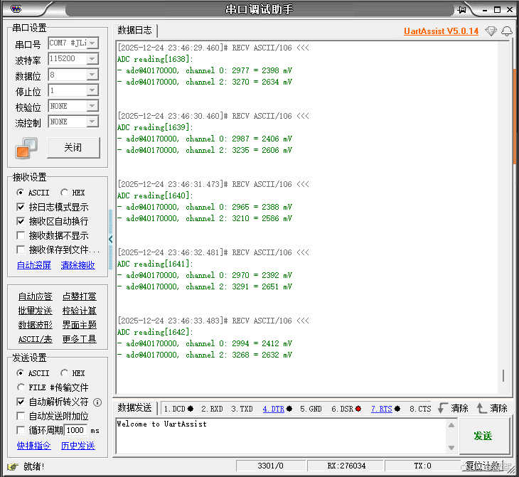Switch to the 数据日志 tab
Screen dimensions: 519x477
click(134, 31)
